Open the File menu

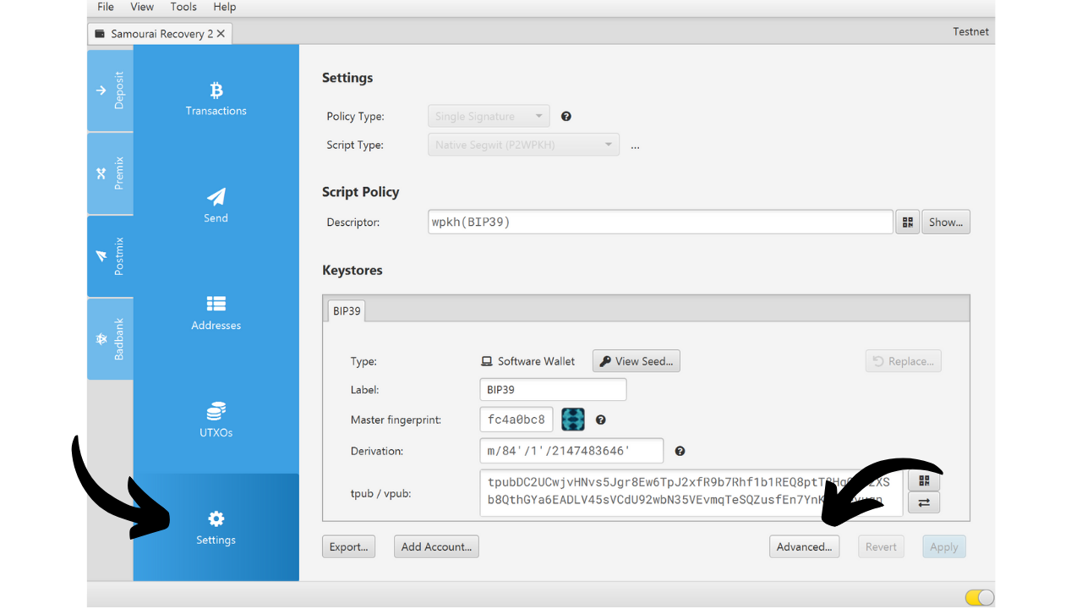pyautogui.click(x=106, y=7)
